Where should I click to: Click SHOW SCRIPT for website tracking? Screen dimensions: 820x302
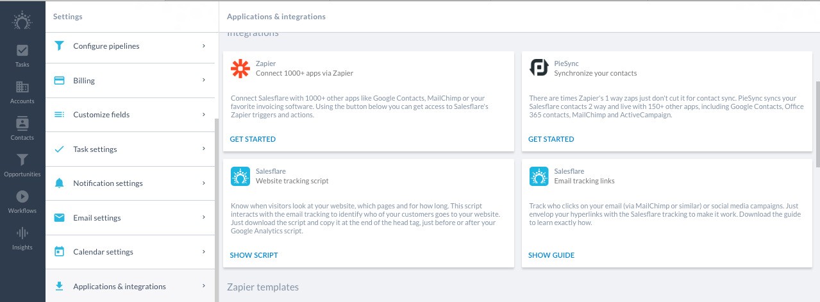(x=254, y=255)
